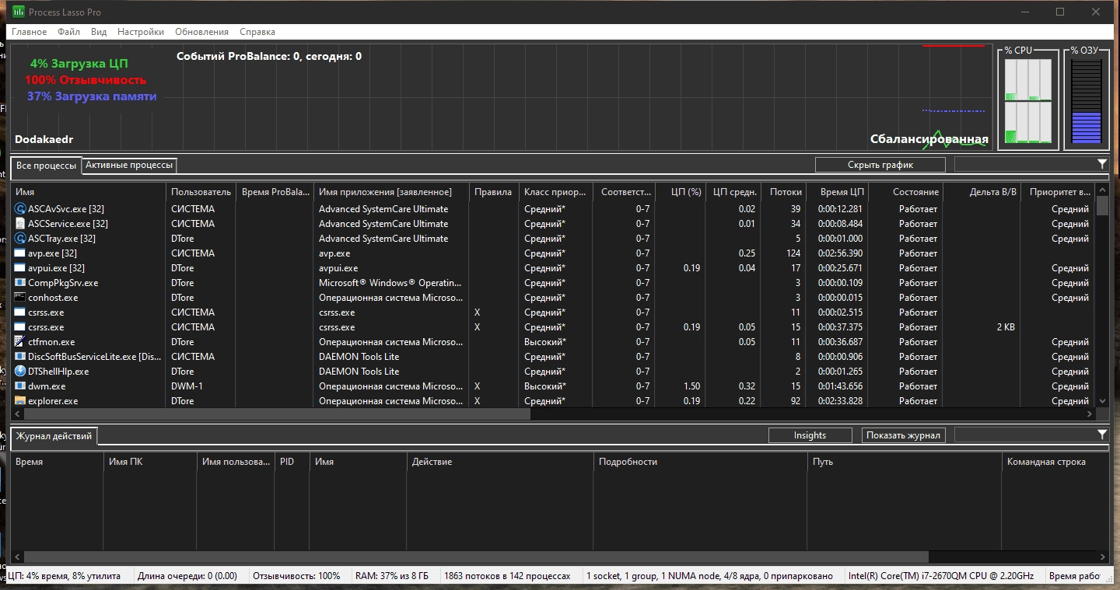Switch to the Все процессы tab
The width and height of the screenshot is (1120, 590).
point(47,166)
